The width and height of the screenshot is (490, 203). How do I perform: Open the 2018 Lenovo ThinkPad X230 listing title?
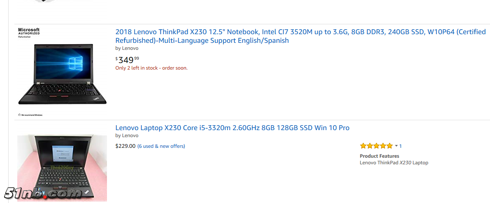[300, 32]
